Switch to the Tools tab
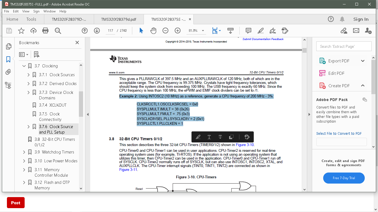Viewport: 378px width, 212px height. (31, 19)
